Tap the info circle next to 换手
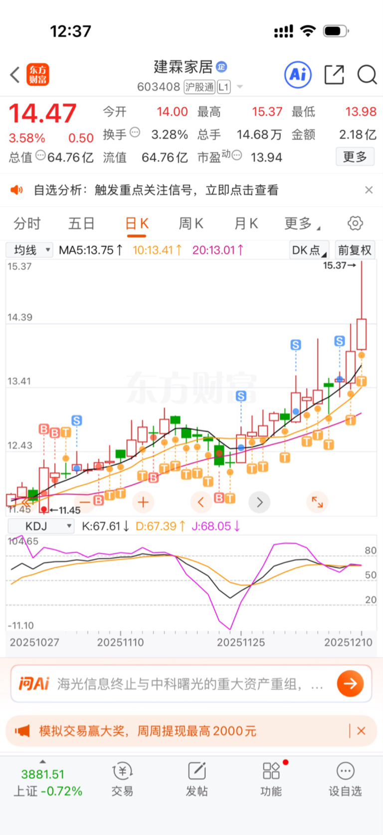 coord(135,132)
